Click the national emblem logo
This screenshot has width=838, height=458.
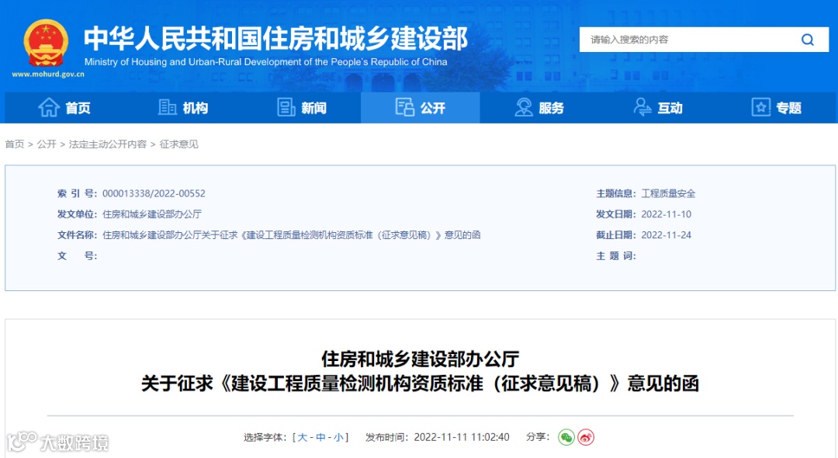(x=46, y=43)
